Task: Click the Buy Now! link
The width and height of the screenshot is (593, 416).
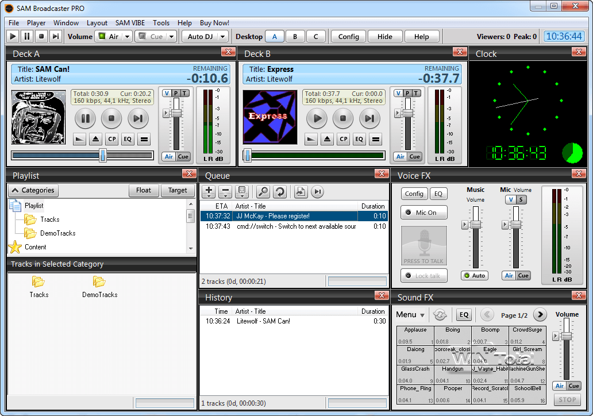Action: click(x=214, y=23)
